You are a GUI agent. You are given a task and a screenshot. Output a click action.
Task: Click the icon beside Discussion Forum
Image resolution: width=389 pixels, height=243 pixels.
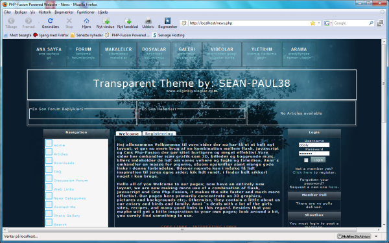49,178
